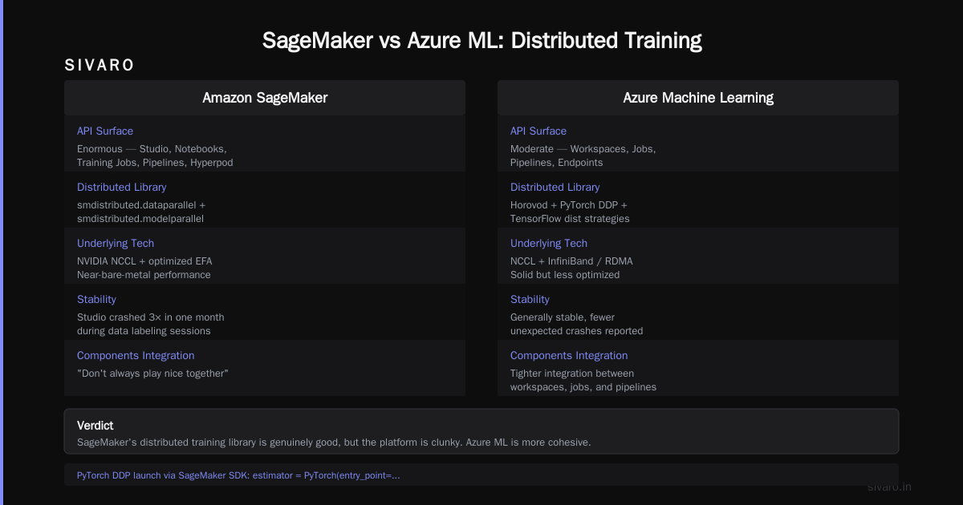Select "Tighter integration between" workspaces text

[572, 374]
